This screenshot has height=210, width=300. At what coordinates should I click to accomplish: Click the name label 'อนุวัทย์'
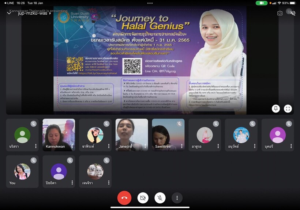tap(233, 146)
